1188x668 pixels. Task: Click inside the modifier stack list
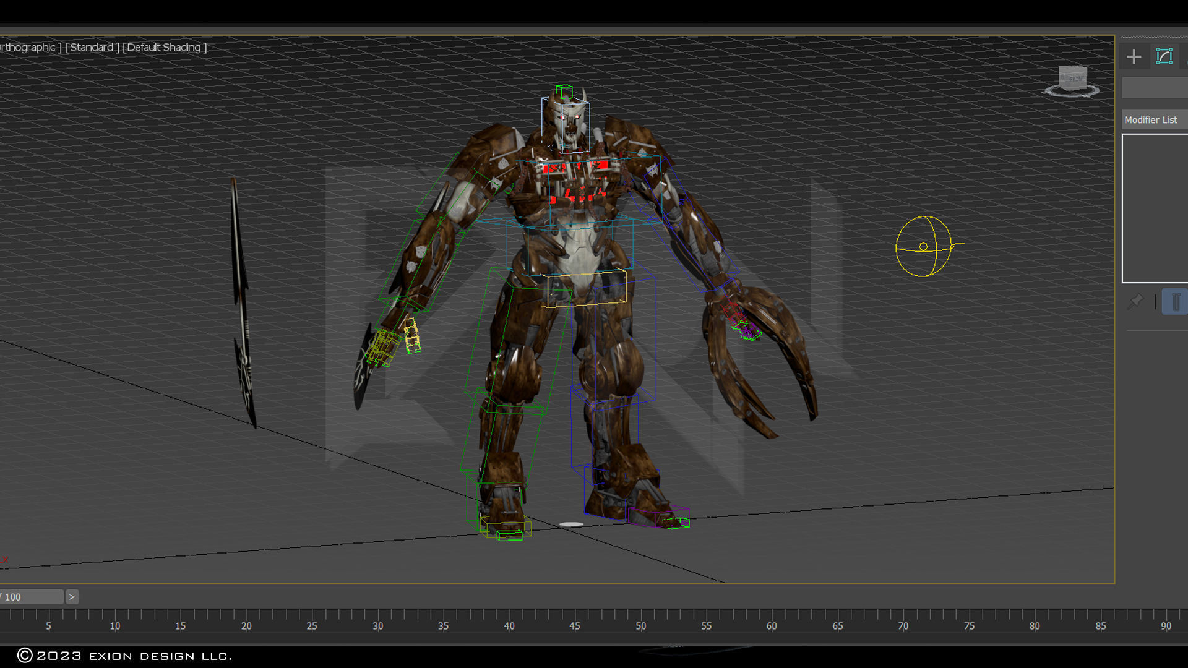[1155, 208]
